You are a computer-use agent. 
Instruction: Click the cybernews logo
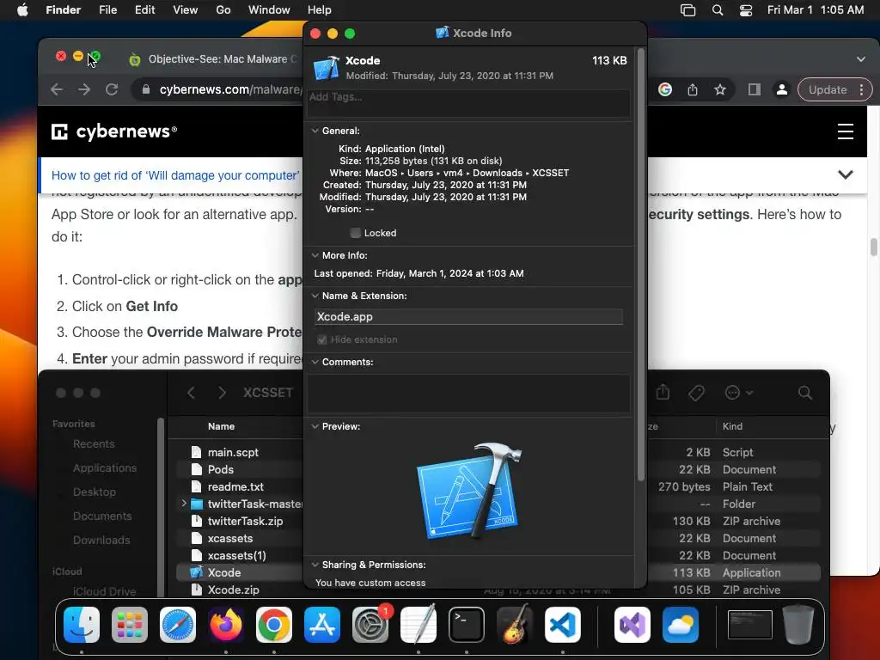pos(114,131)
